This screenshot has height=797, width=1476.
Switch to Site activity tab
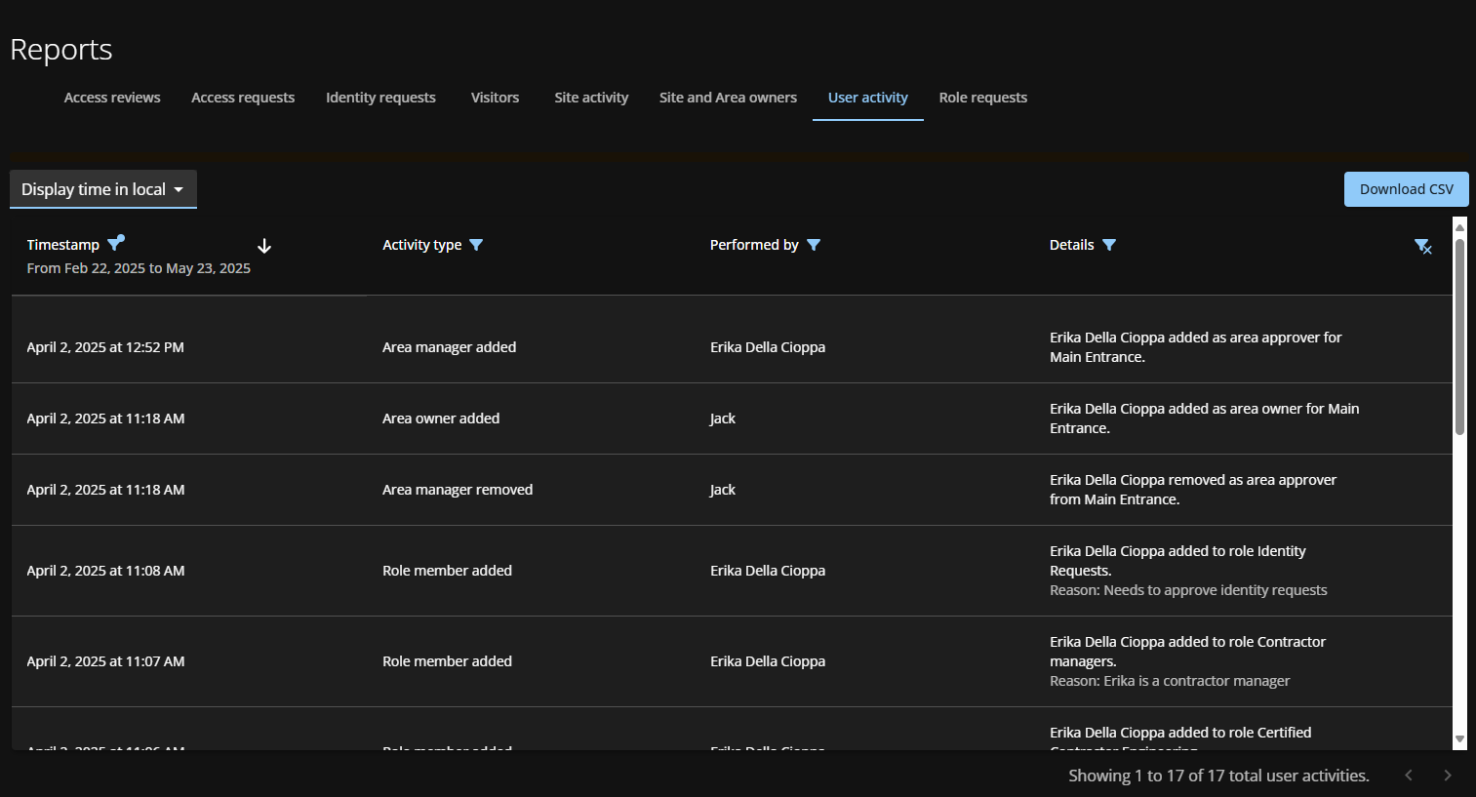591,98
